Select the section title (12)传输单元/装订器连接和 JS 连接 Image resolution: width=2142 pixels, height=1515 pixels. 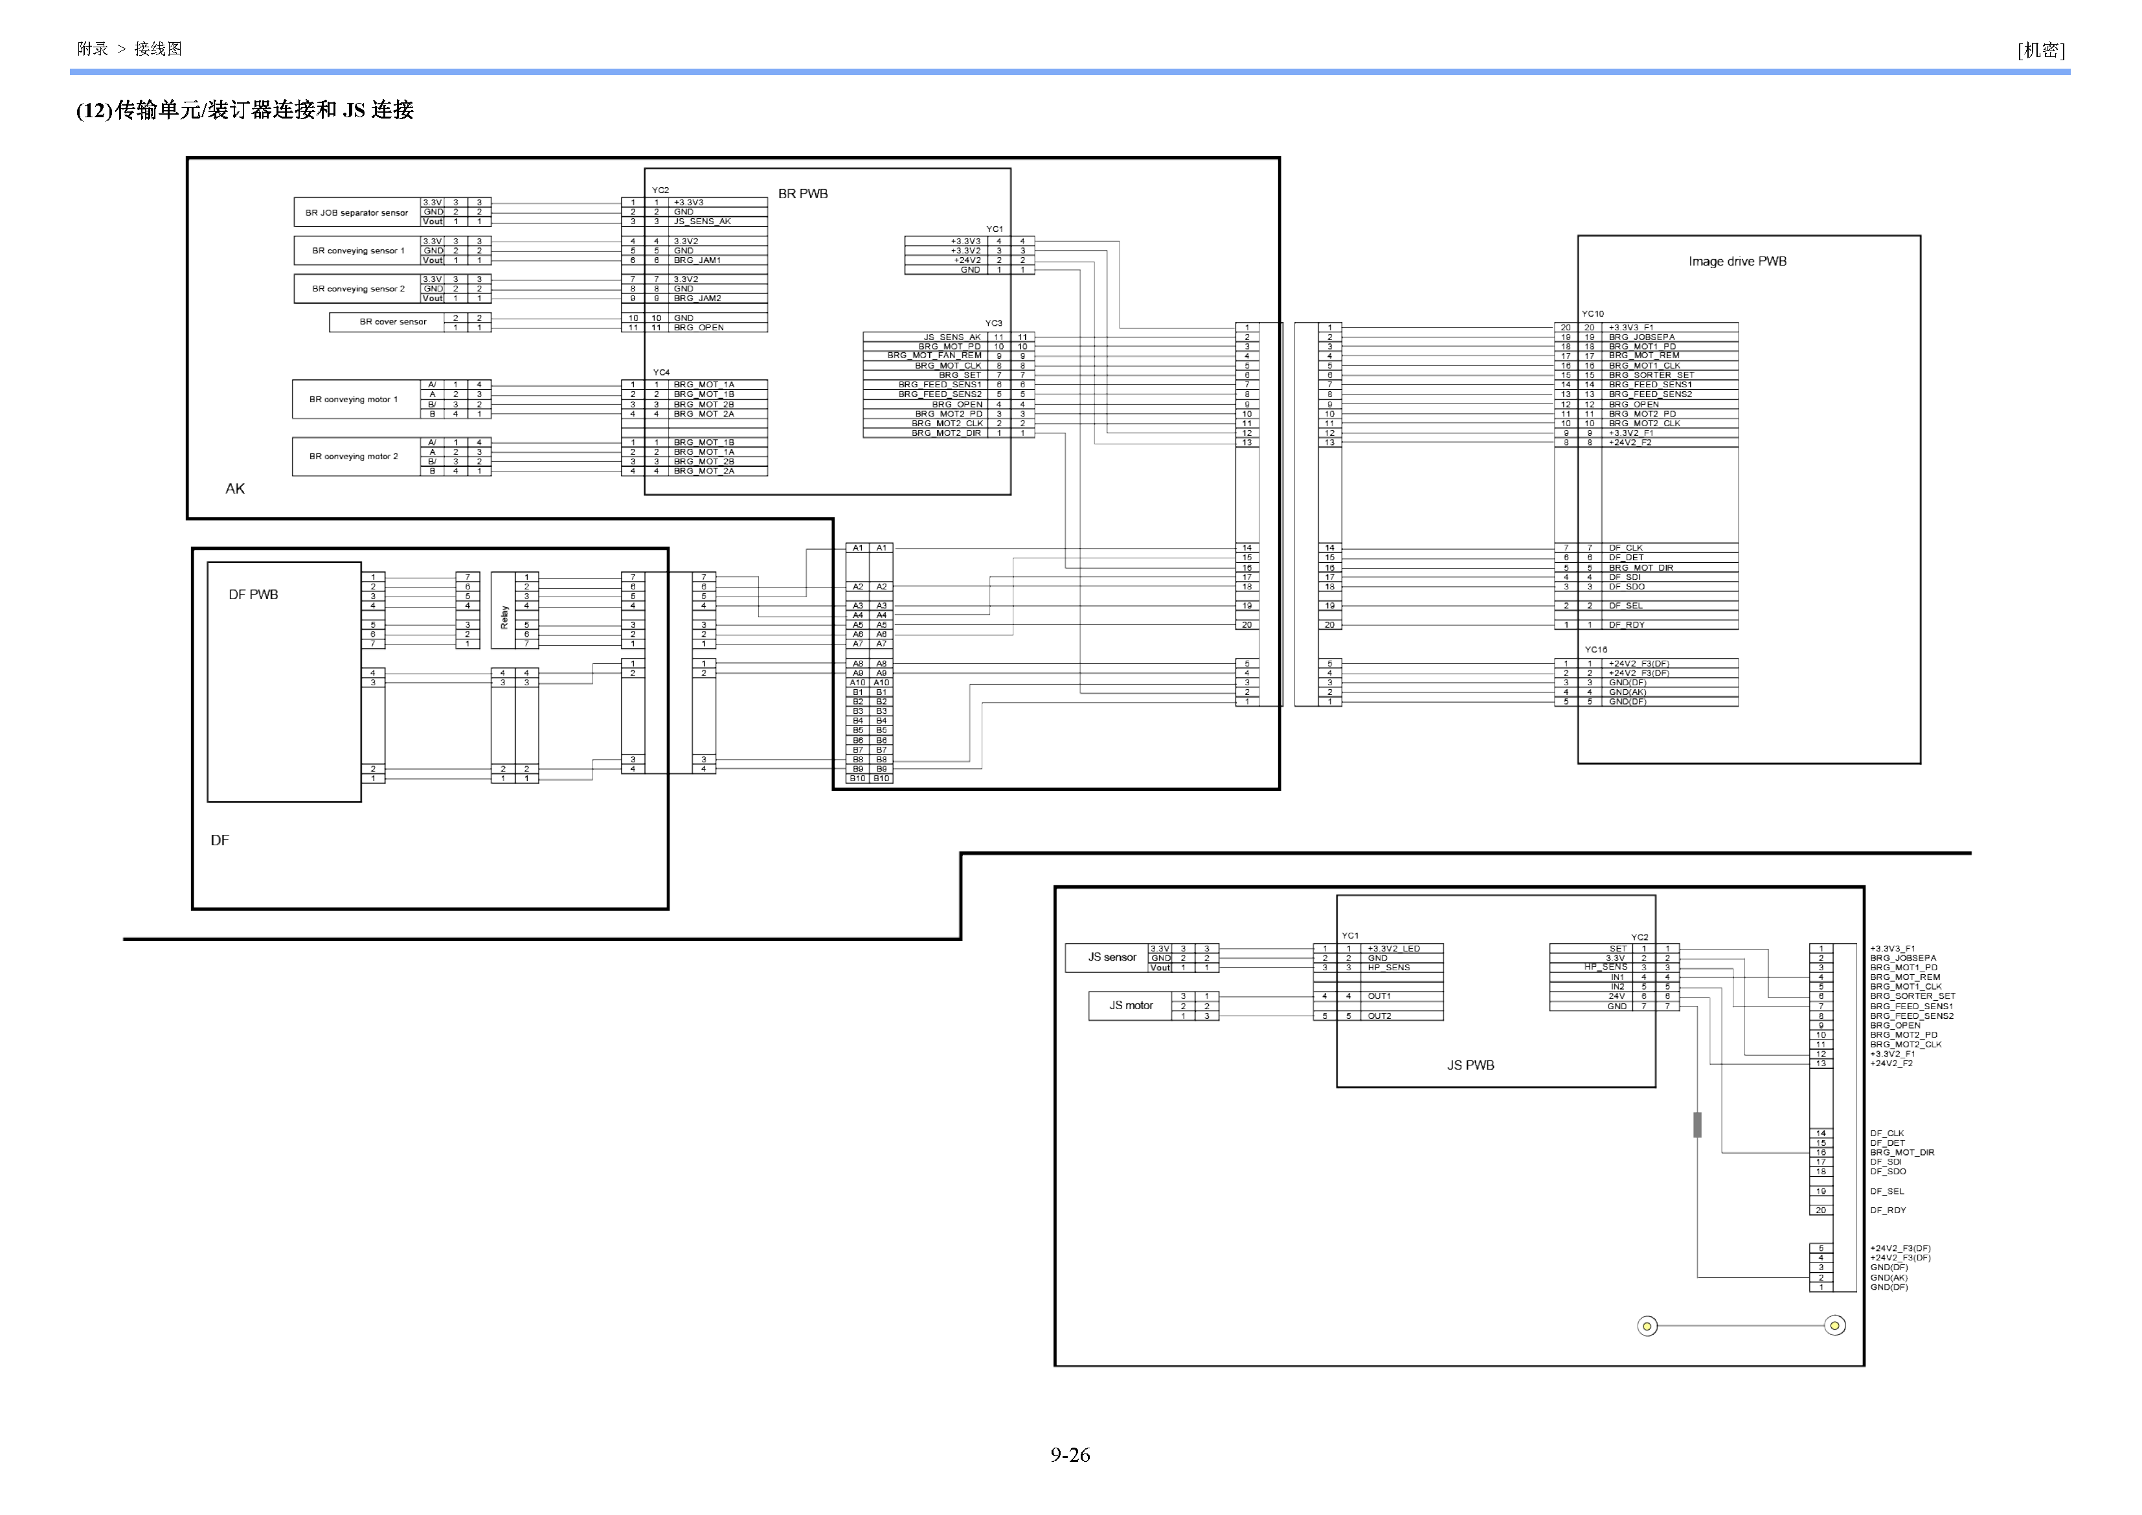[x=244, y=110]
